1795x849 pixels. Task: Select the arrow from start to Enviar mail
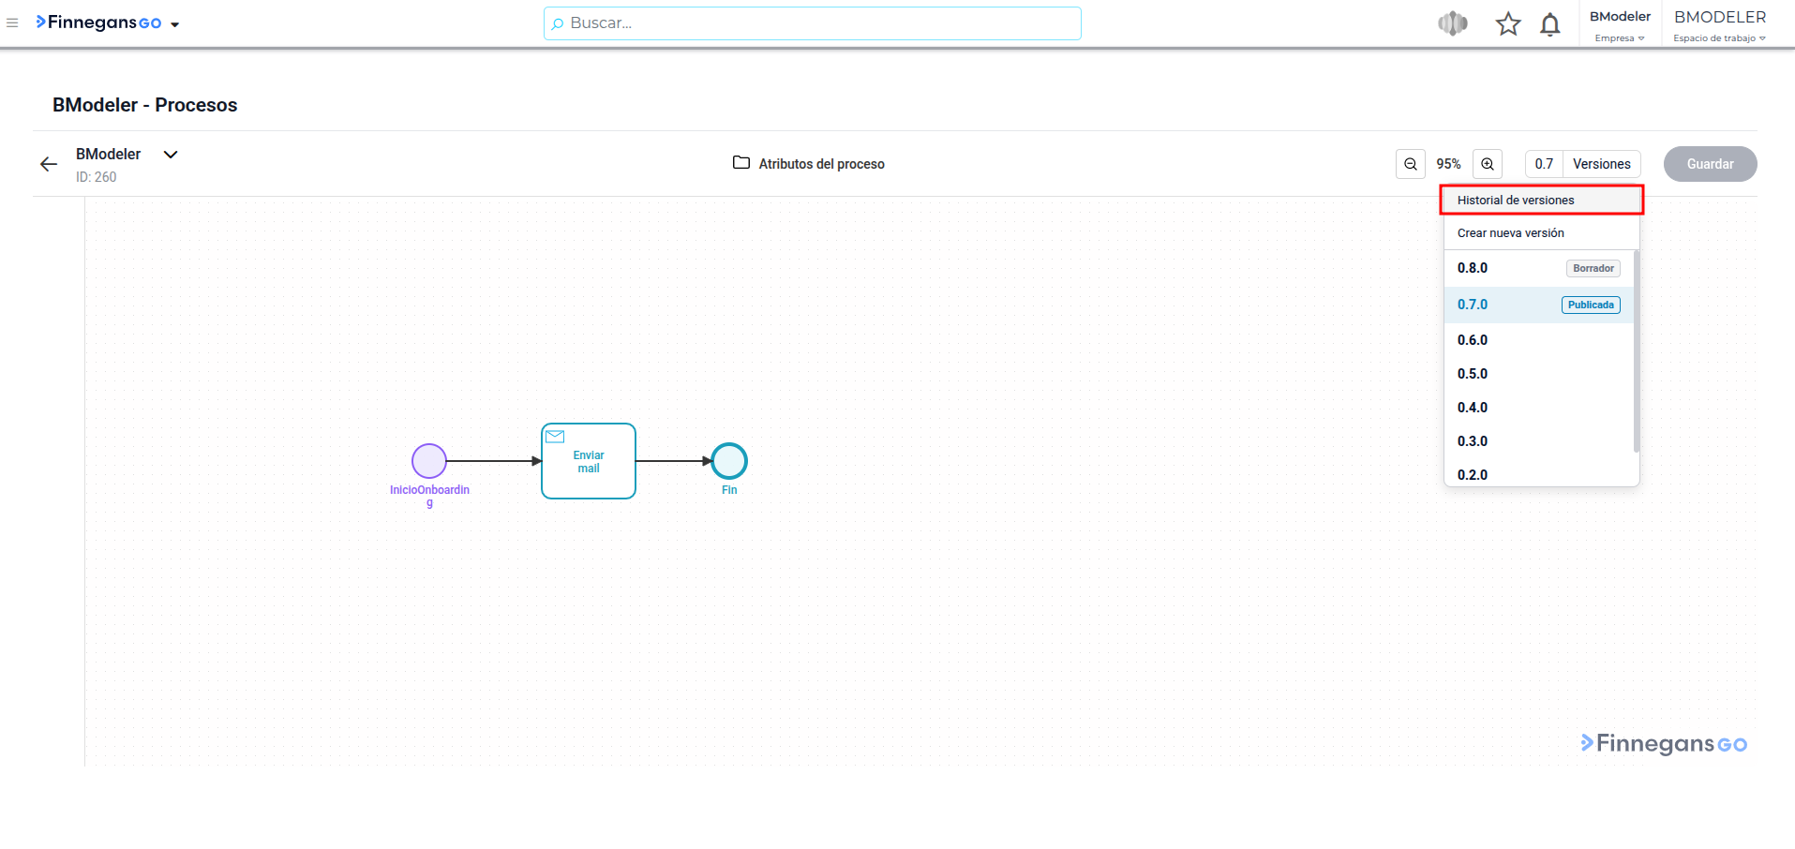[x=494, y=461]
